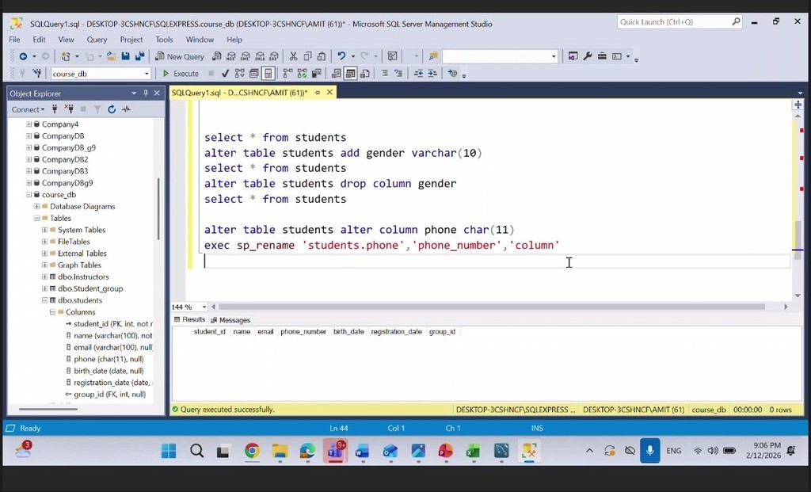The image size is (811, 492).
Task: Toggle auto-hide pin on Object Explorer panel
Action: click(x=145, y=93)
